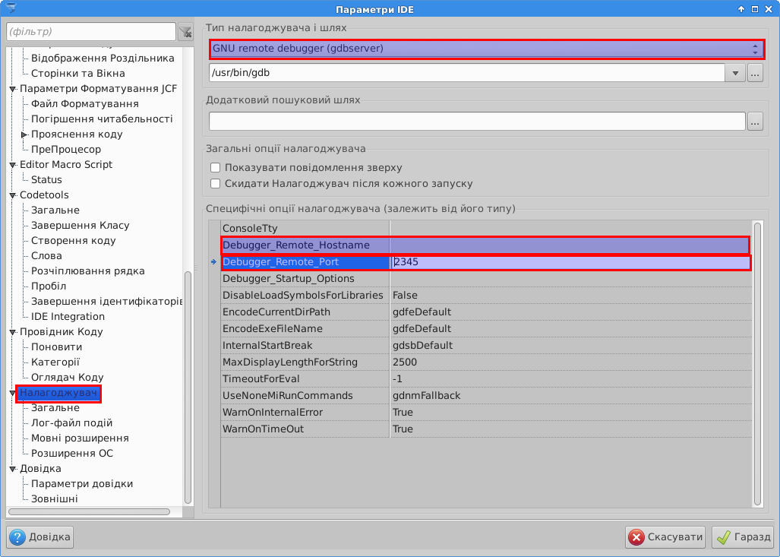This screenshot has height=557, width=780.
Task: Click the tree panel vertical scrollbar
Action: coord(188,388)
